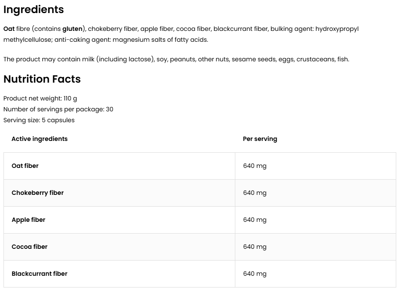This screenshot has height=291, width=398.
Task: Click the Serving size 5 capsules line
Action: pos(39,120)
